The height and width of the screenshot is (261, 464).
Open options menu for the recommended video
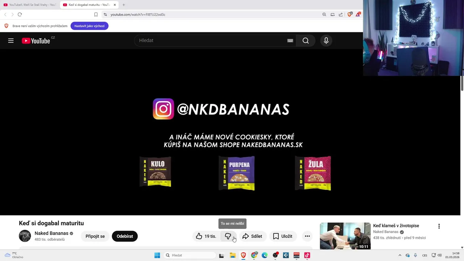(439, 226)
